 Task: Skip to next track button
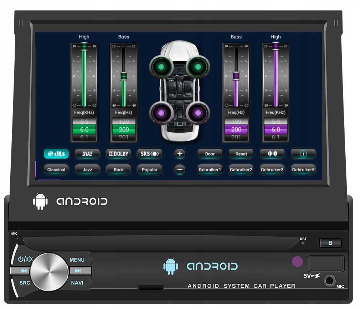pyautogui.click(x=78, y=271)
